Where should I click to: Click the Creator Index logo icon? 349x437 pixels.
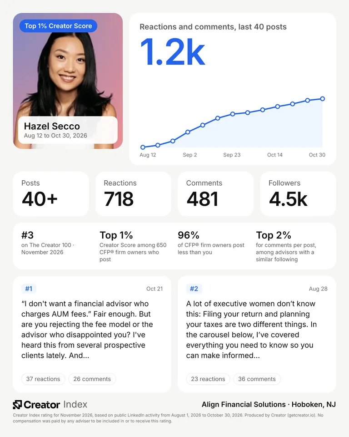[x=17, y=405]
